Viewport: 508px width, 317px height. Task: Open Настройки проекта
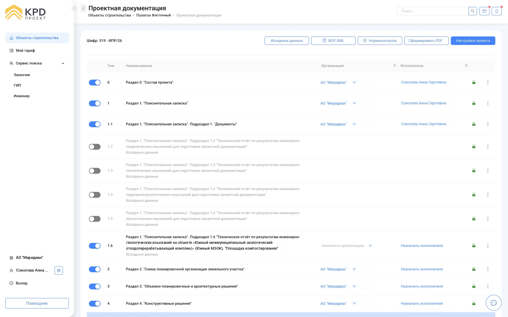coord(473,41)
